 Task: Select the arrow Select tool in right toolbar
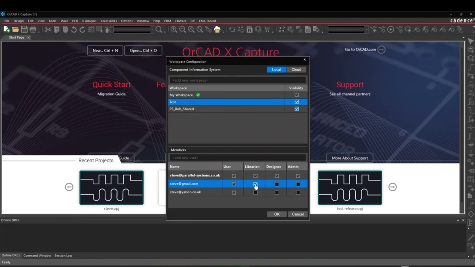[x=471, y=42]
